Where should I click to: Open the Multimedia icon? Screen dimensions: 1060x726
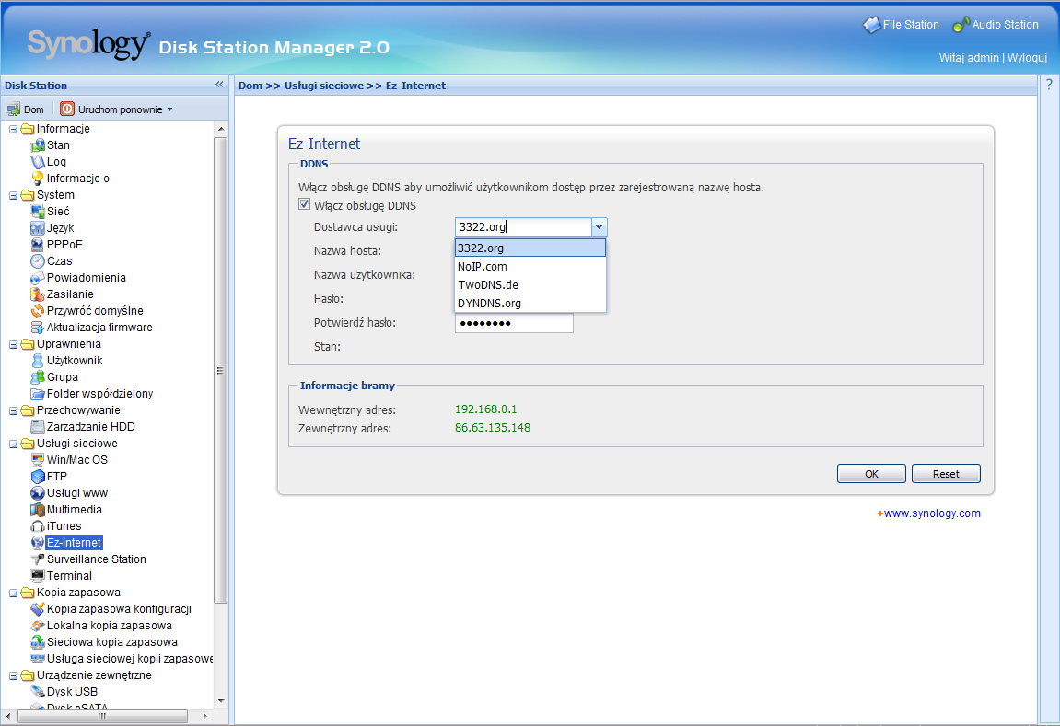point(38,510)
